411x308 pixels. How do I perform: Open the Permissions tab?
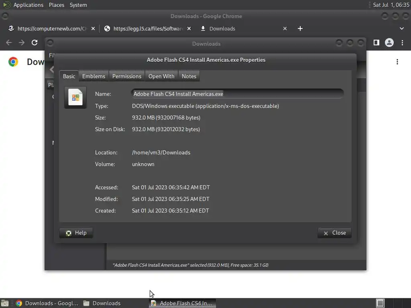point(126,76)
